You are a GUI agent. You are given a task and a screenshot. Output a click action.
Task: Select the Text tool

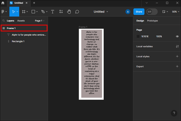tap(52, 12)
